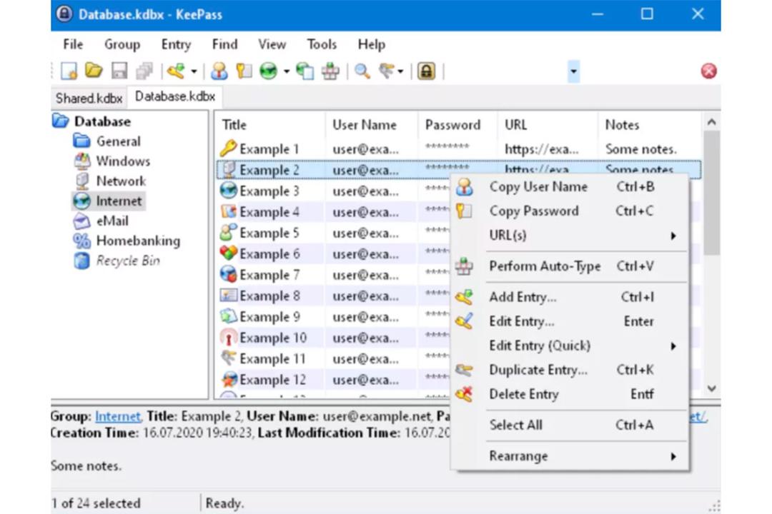
Task: Click the red close database icon
Action: [709, 71]
